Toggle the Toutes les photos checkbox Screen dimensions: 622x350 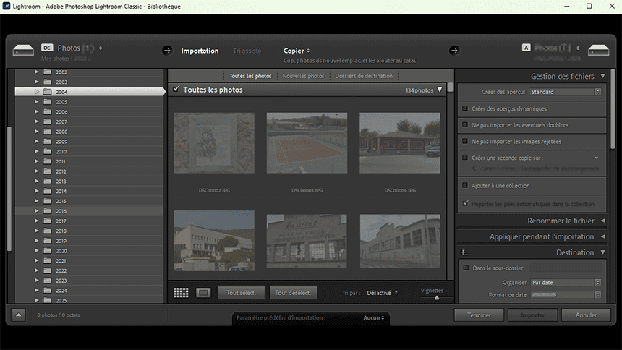pyautogui.click(x=176, y=89)
